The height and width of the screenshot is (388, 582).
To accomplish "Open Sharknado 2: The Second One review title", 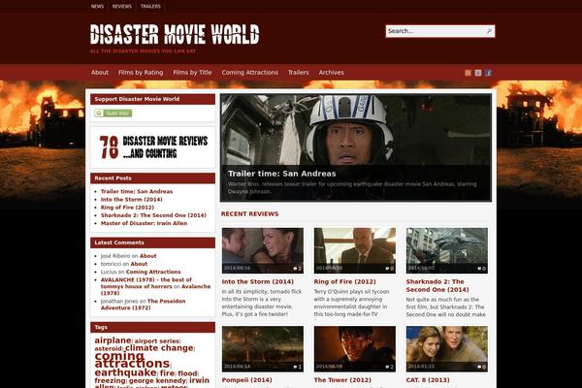I will point(437,285).
